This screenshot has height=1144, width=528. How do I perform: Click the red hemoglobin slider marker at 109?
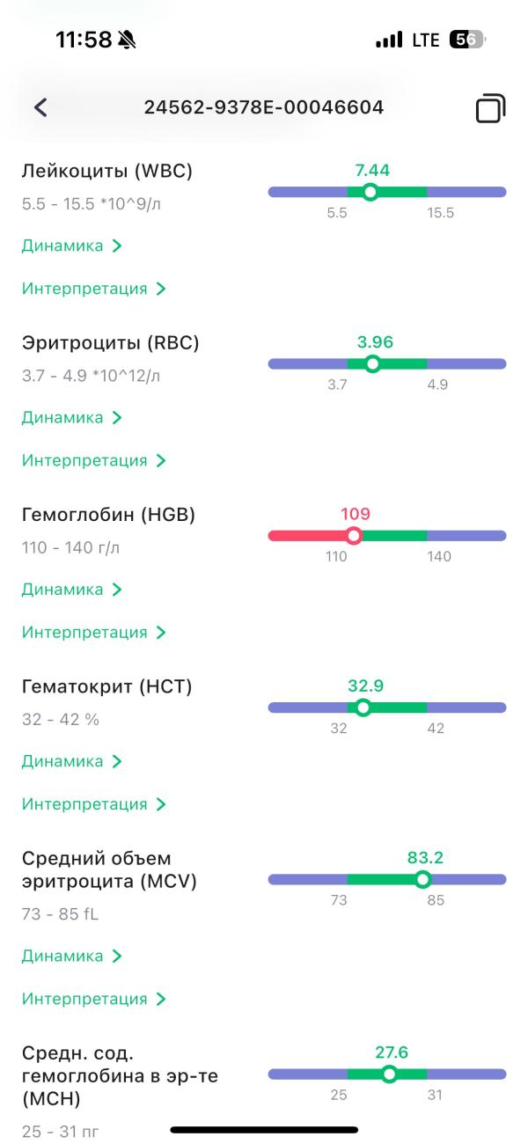tap(354, 536)
